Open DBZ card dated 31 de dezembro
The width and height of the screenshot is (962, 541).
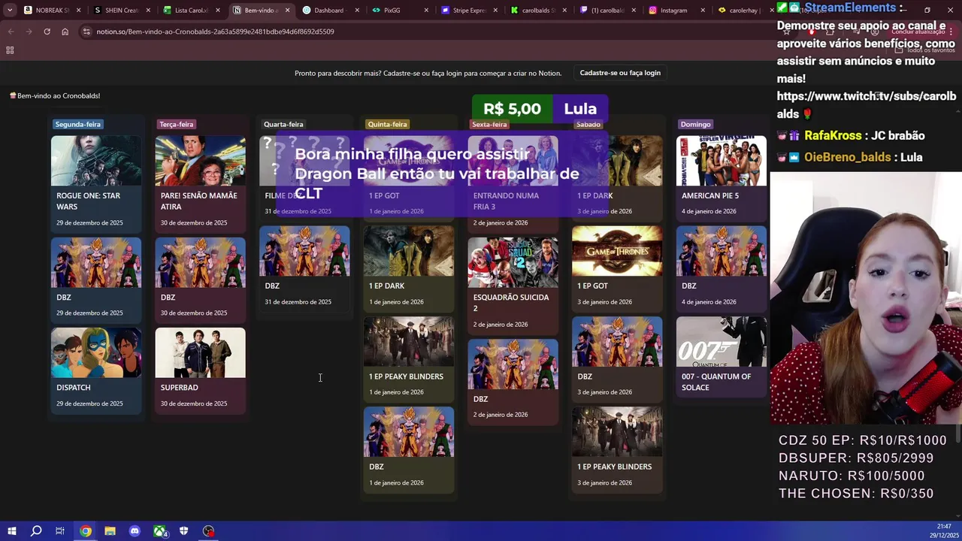tap(304, 268)
